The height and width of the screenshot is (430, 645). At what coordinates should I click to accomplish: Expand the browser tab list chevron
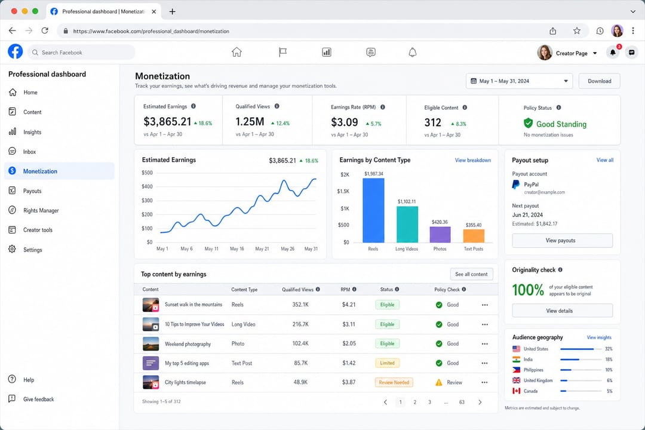(632, 11)
